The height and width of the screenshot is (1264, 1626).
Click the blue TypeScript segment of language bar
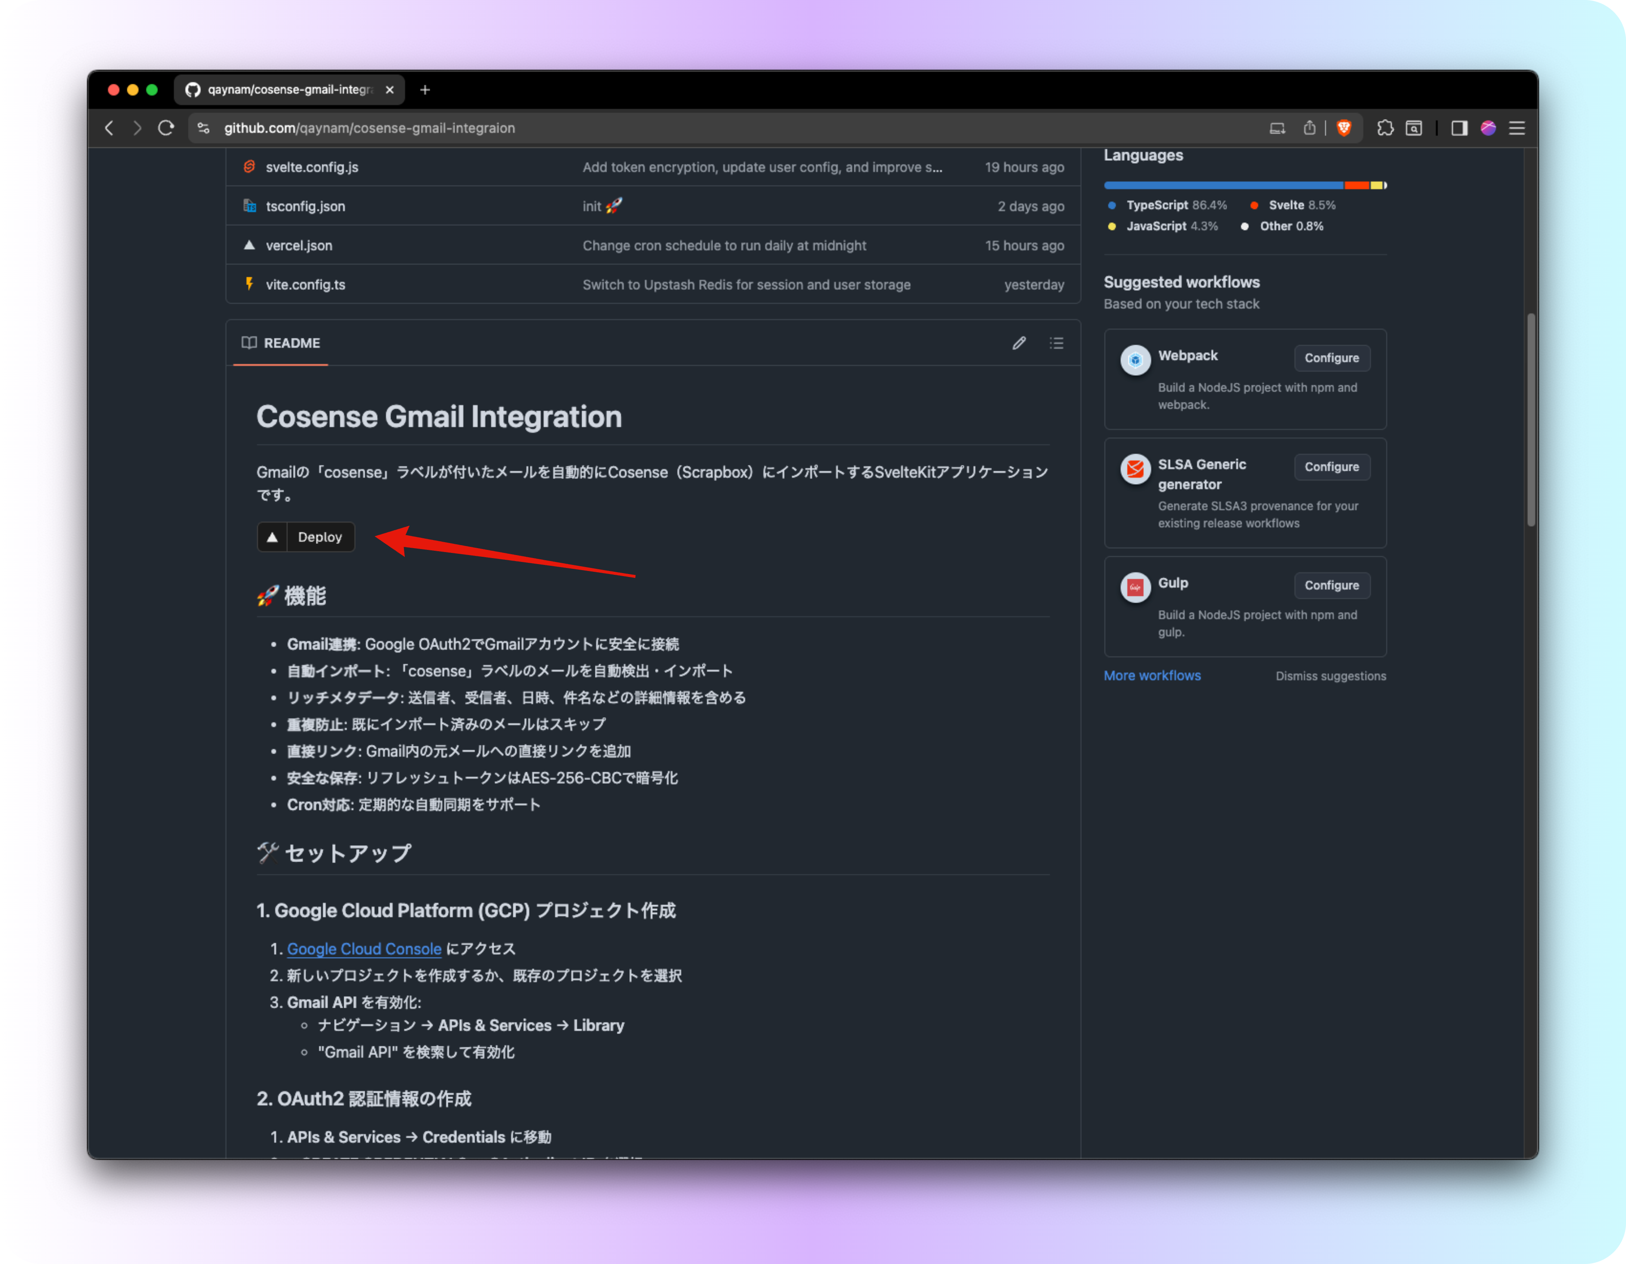point(1223,185)
